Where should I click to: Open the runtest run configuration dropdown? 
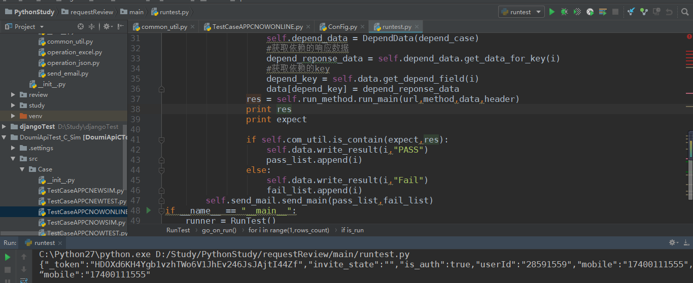pos(522,12)
